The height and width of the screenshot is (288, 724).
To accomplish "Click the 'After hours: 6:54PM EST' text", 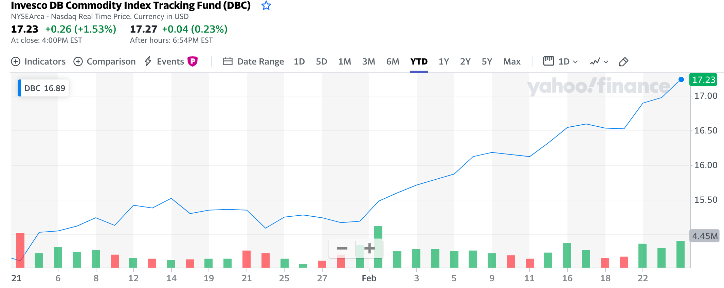I will point(171,40).
